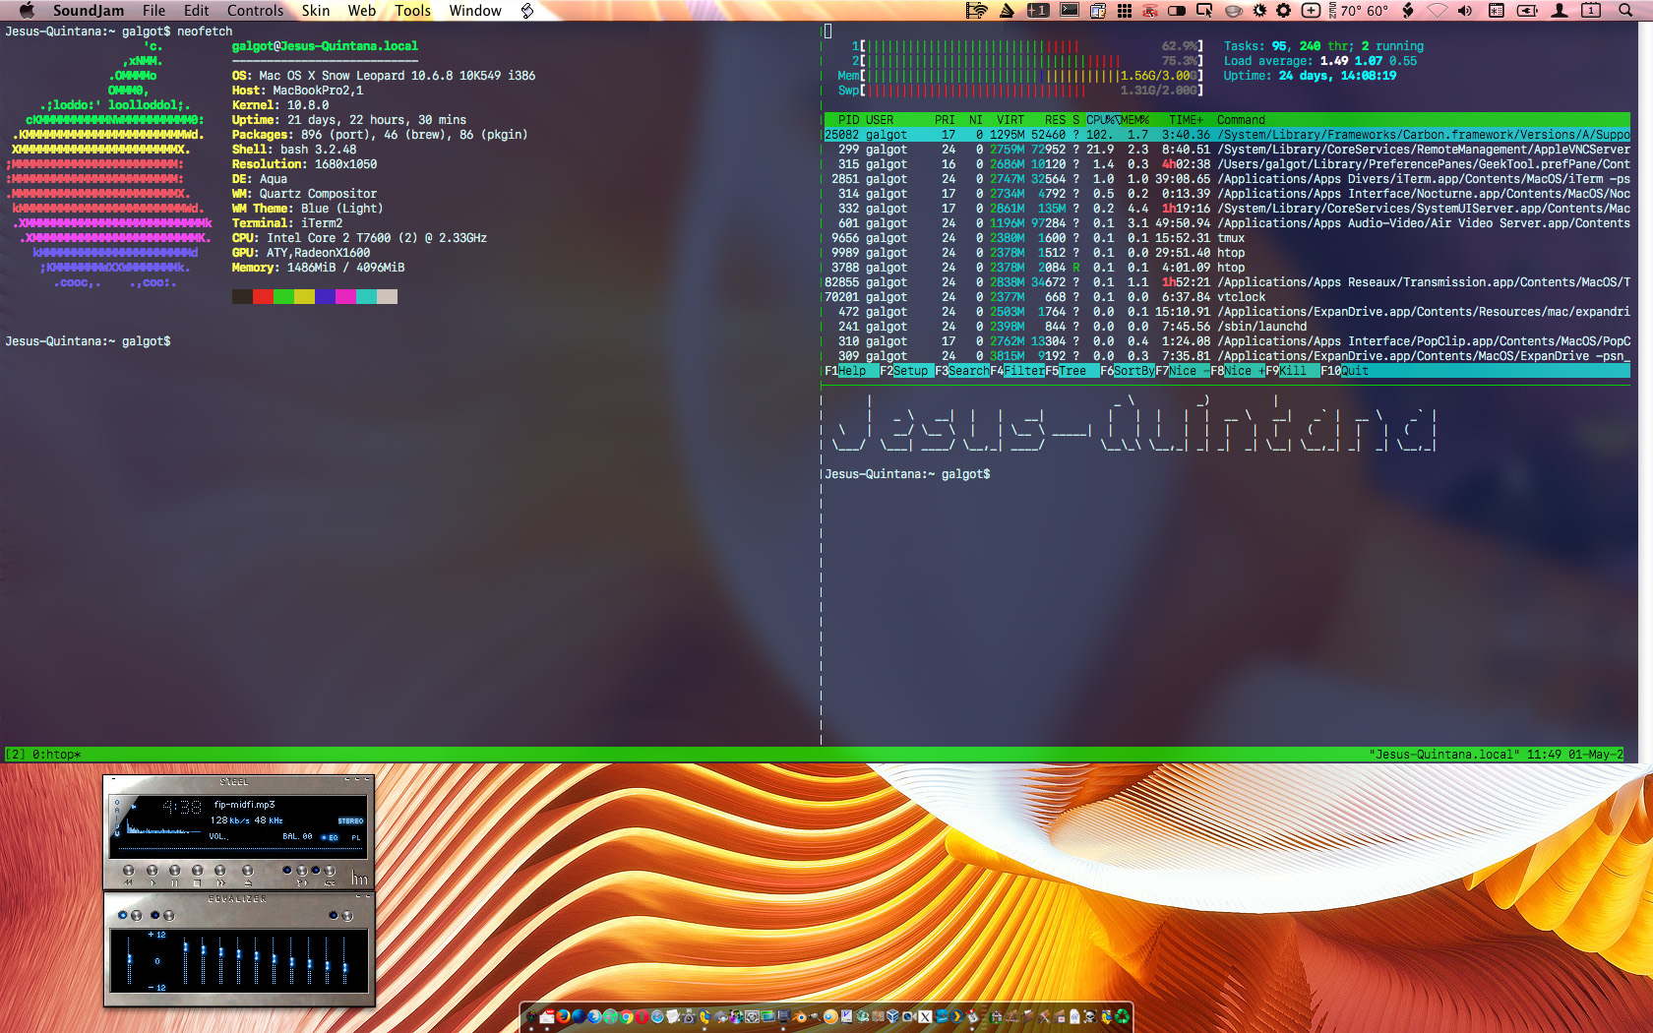Toggle shuffle mode in SoundJam player

[x=301, y=871]
